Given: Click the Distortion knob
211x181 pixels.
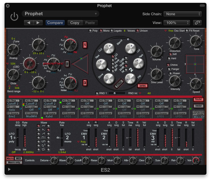Looking at the screenshot, I should (x=175, y=43).
